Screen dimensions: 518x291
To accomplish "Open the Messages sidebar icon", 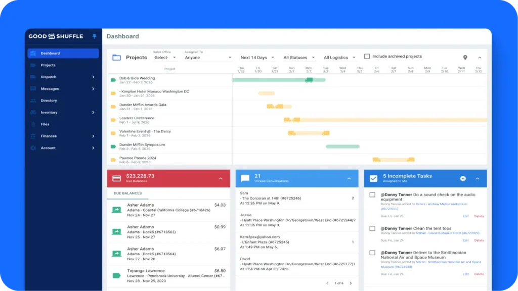I will (33, 89).
